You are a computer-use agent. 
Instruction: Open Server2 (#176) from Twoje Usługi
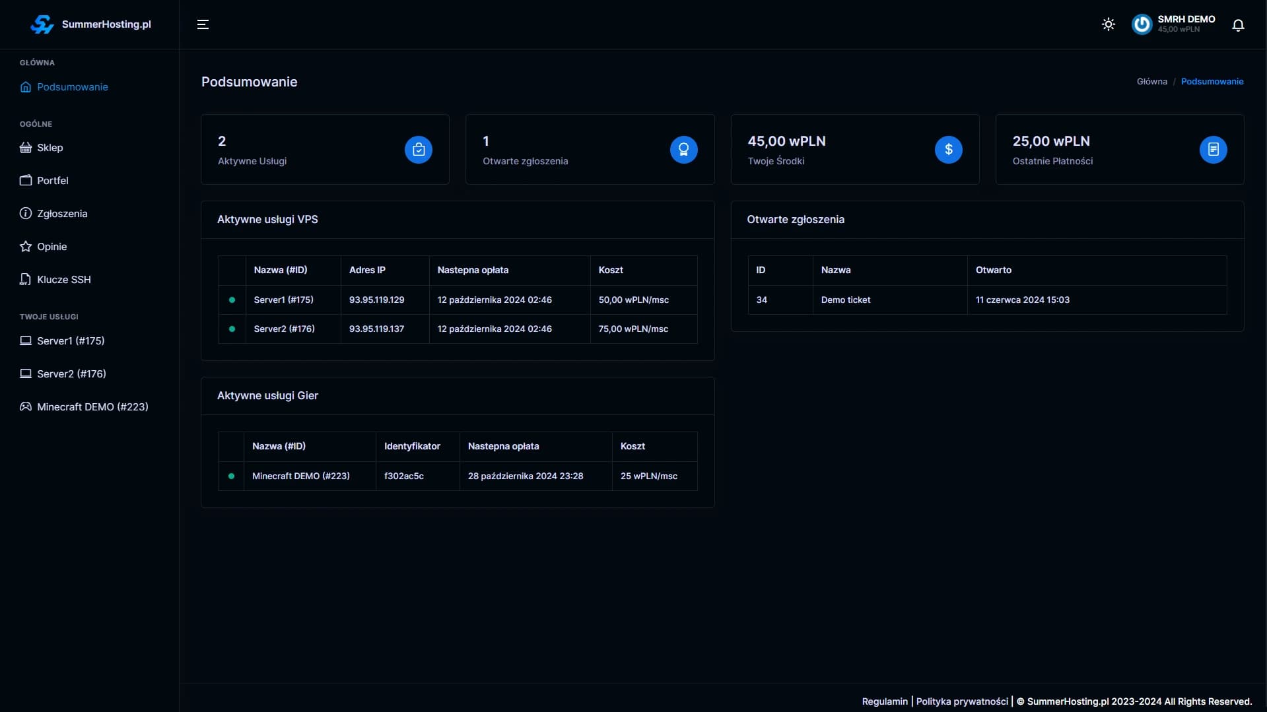(71, 374)
